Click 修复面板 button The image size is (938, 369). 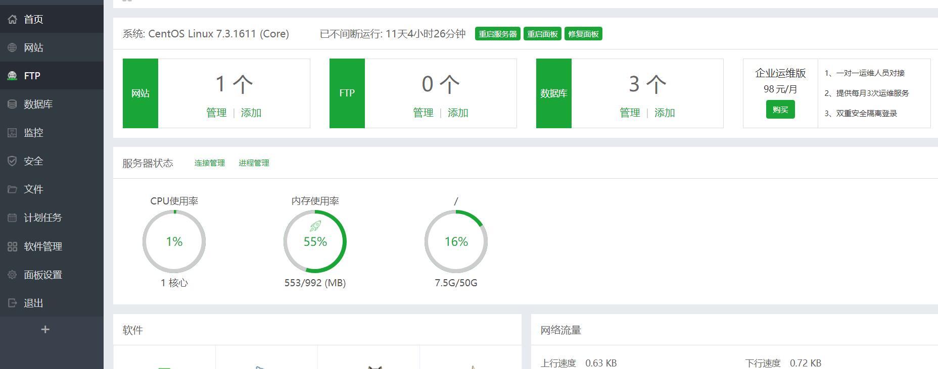583,34
